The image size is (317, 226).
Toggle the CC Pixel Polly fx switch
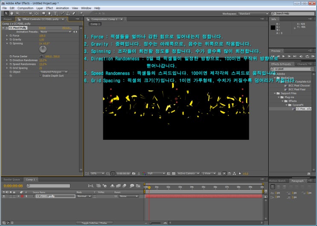(7, 28)
